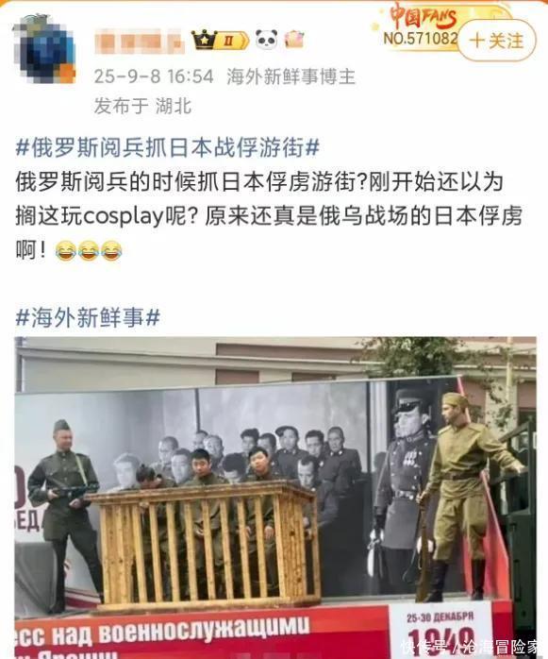Click the 25-9-8 16:54 timestamp

pos(154,76)
